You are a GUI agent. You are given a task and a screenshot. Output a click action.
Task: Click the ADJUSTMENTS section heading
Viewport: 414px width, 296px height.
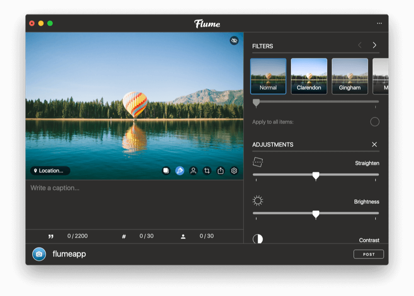tap(273, 145)
